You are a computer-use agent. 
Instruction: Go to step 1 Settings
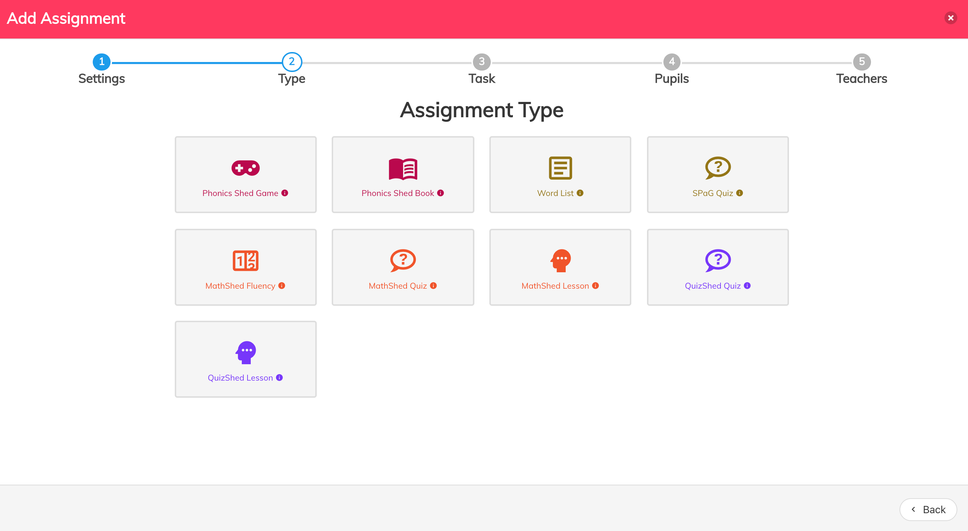tap(101, 62)
